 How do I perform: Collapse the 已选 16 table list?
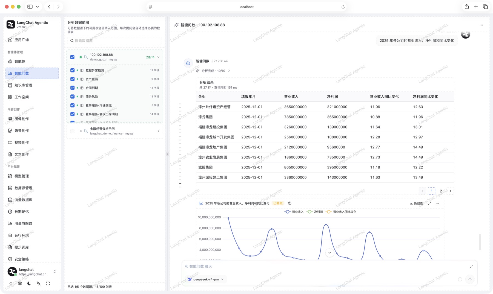[x=158, y=57]
